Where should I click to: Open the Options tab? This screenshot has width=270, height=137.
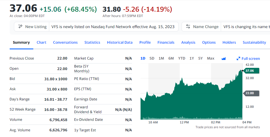click(x=209, y=42)
